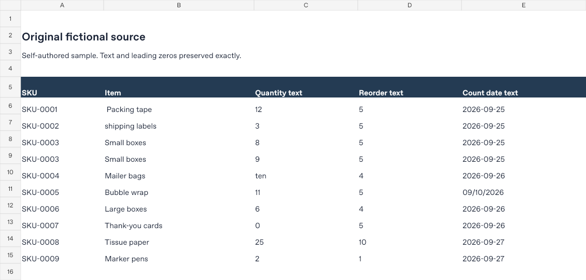Select Packing tape's count date cell
Image resolution: width=586 pixels, height=280 pixels.
point(524,106)
